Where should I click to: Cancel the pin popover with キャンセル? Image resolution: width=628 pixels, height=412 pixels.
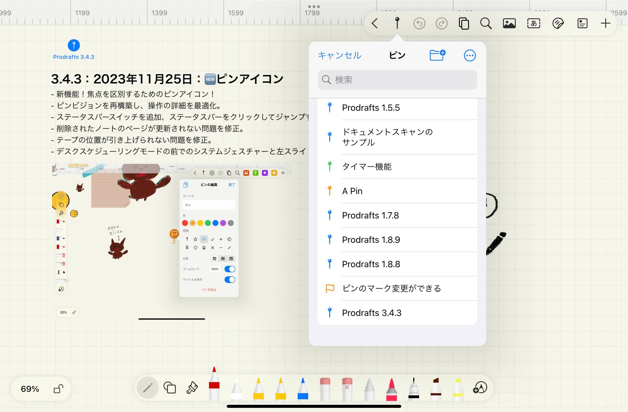pyautogui.click(x=339, y=55)
